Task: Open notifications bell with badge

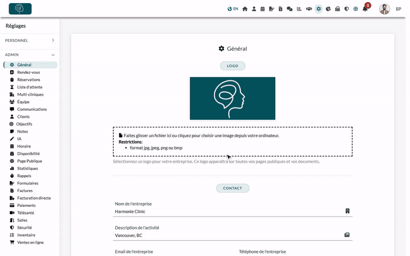Action: [x=365, y=8]
